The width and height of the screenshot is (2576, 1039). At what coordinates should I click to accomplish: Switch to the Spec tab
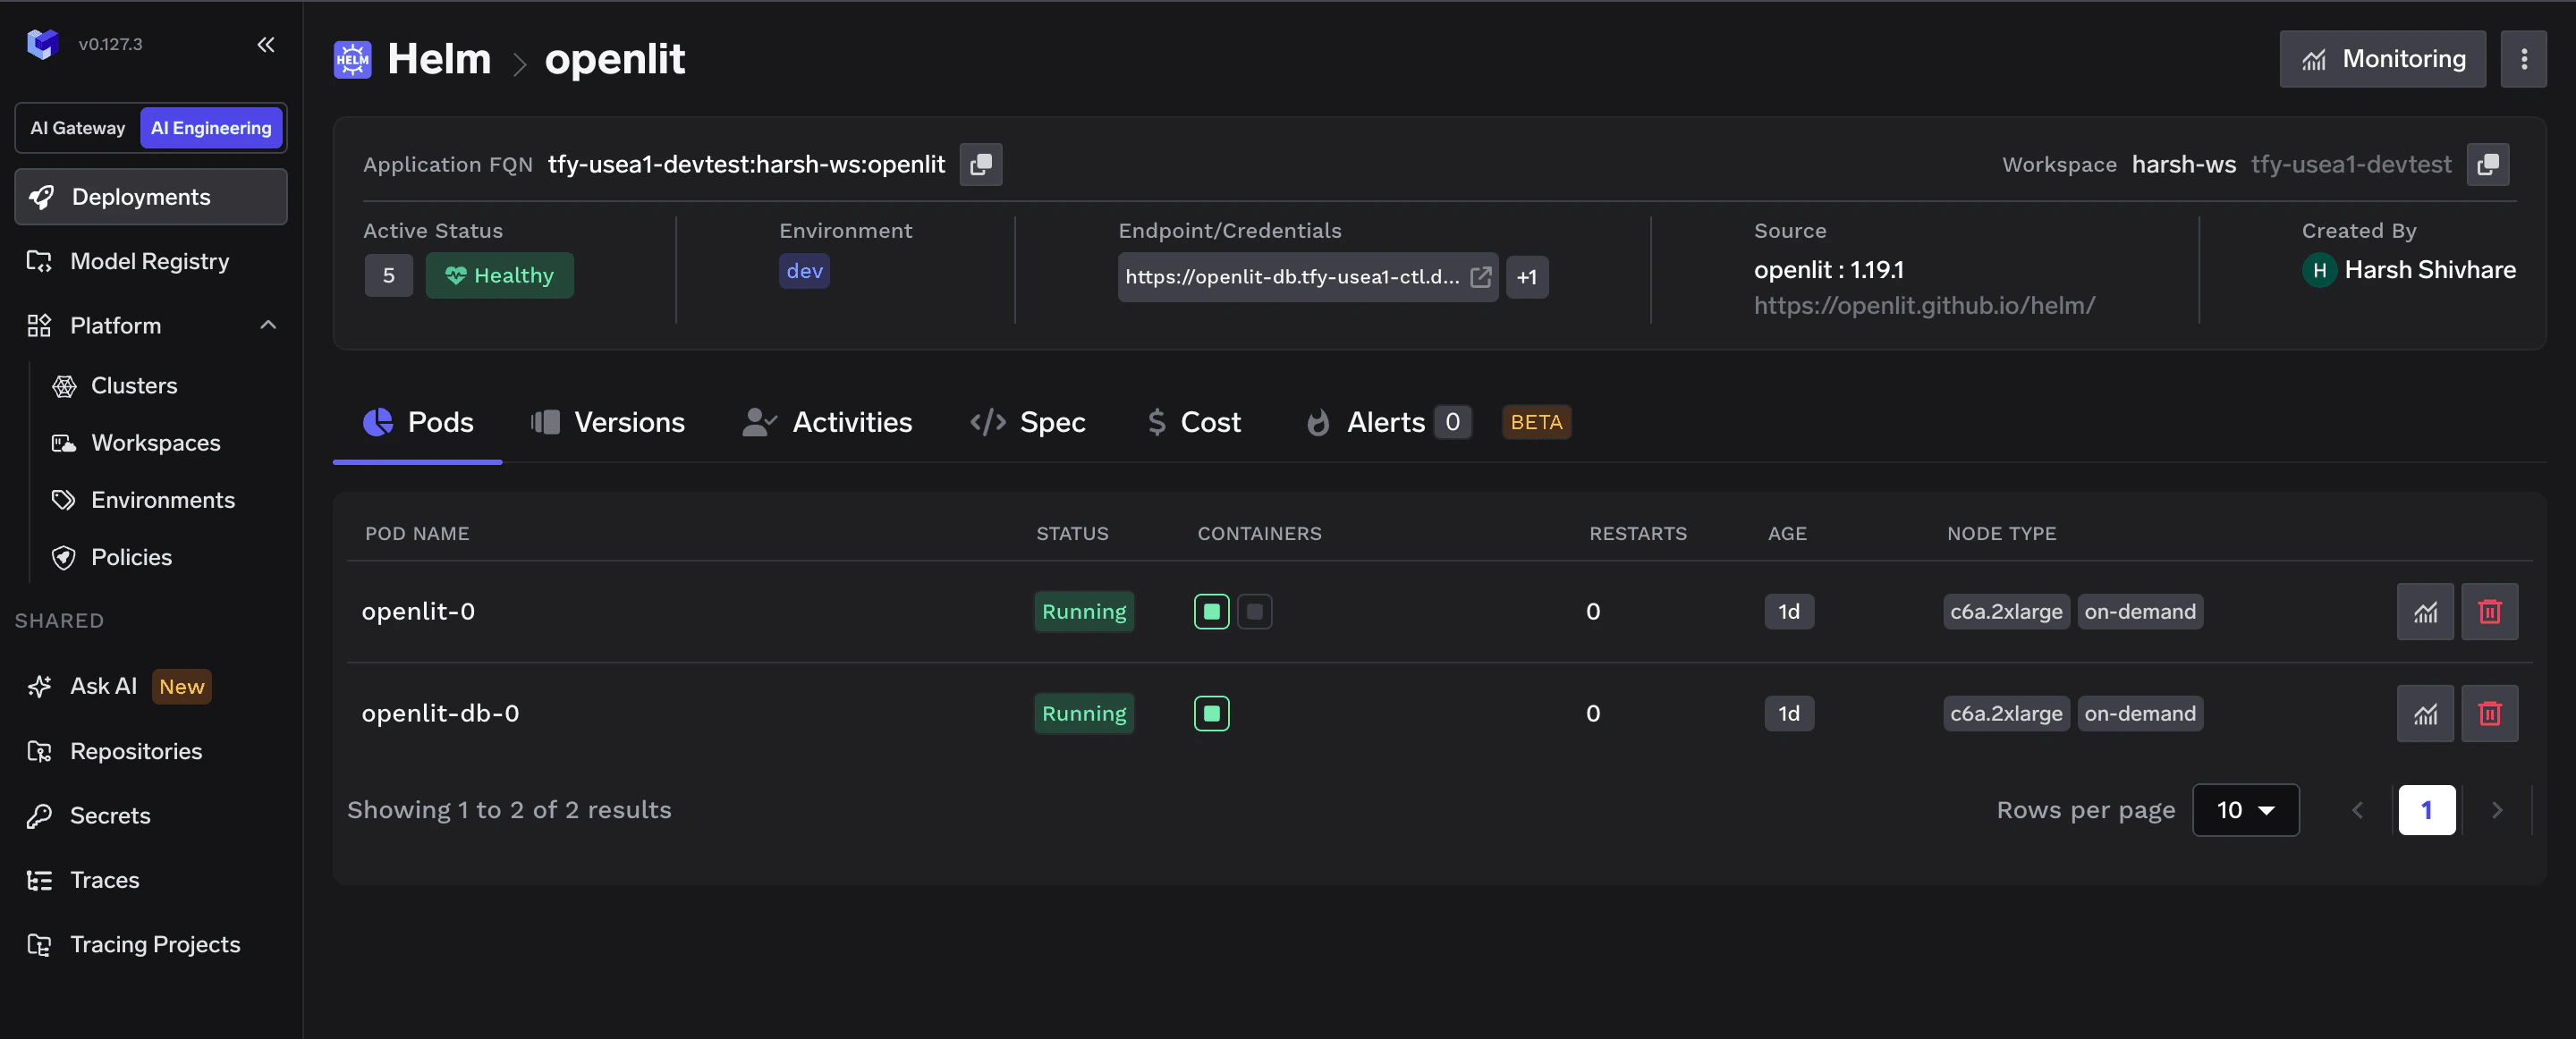1027,423
